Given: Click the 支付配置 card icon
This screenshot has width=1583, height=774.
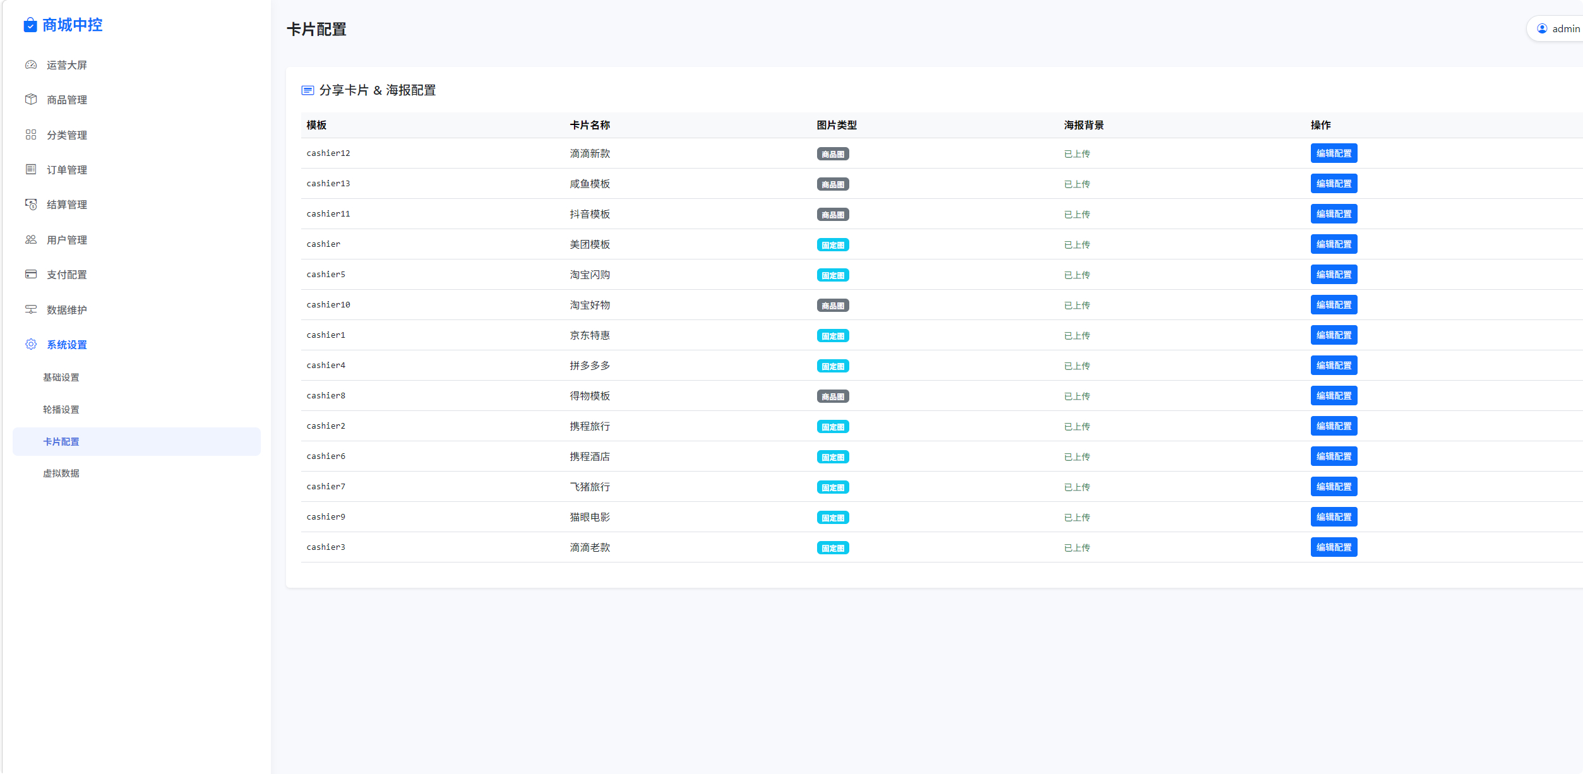Looking at the screenshot, I should 31,274.
